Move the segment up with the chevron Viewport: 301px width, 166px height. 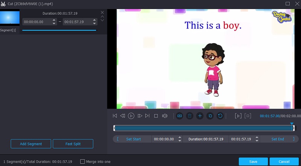[102, 17]
